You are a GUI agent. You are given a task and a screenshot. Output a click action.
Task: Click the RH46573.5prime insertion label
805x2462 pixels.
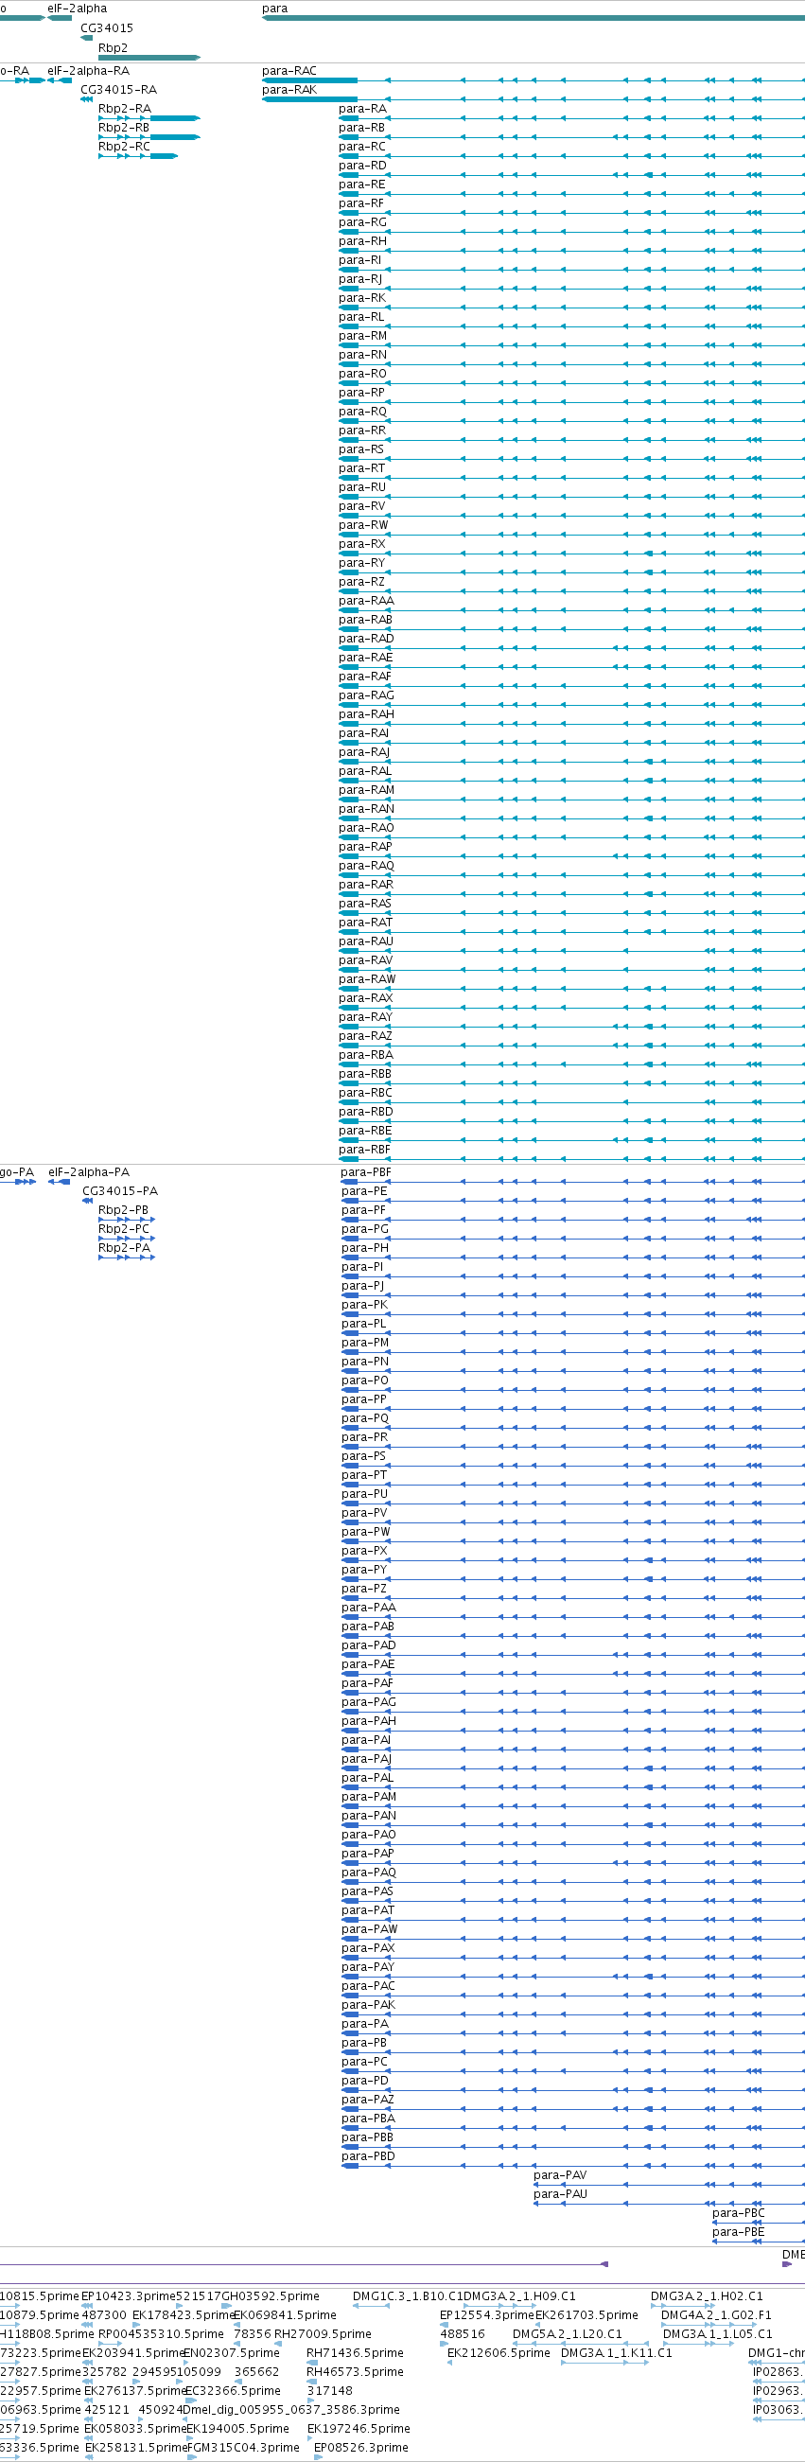(355, 2372)
